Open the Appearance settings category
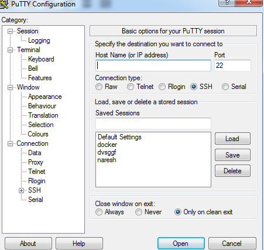This screenshot has width=264, height=250. [45, 97]
